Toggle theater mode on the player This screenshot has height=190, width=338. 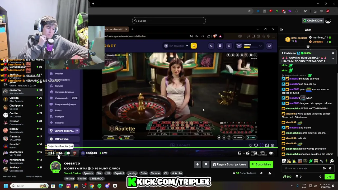255,153
